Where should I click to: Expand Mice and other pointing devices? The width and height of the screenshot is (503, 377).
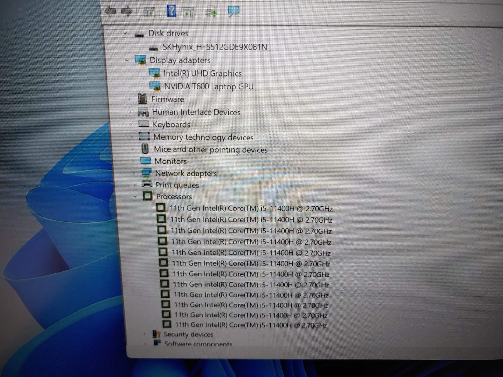pyautogui.click(x=132, y=149)
